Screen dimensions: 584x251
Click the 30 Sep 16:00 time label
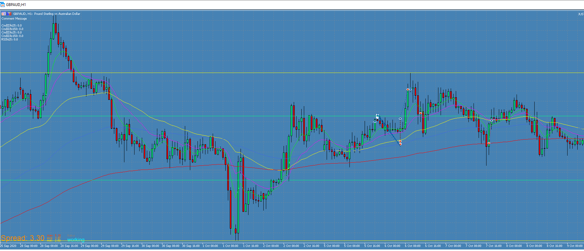click(x=191, y=246)
